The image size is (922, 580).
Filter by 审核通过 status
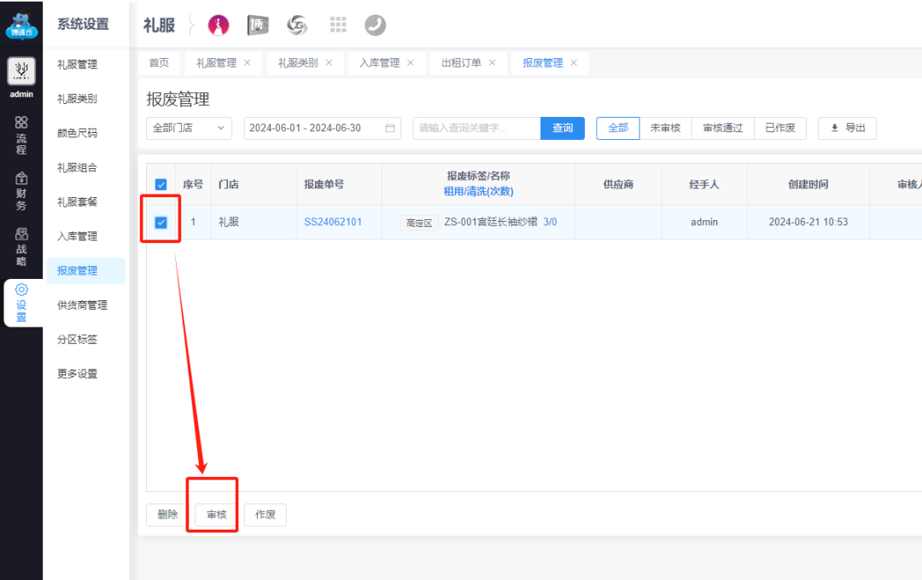pos(723,128)
